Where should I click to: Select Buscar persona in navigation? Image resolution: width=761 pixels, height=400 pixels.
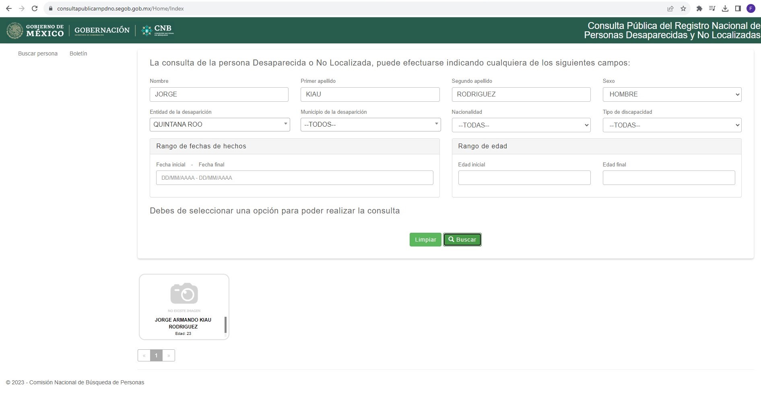(38, 53)
